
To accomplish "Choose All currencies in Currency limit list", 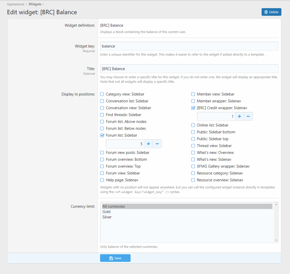I will point(114,206).
